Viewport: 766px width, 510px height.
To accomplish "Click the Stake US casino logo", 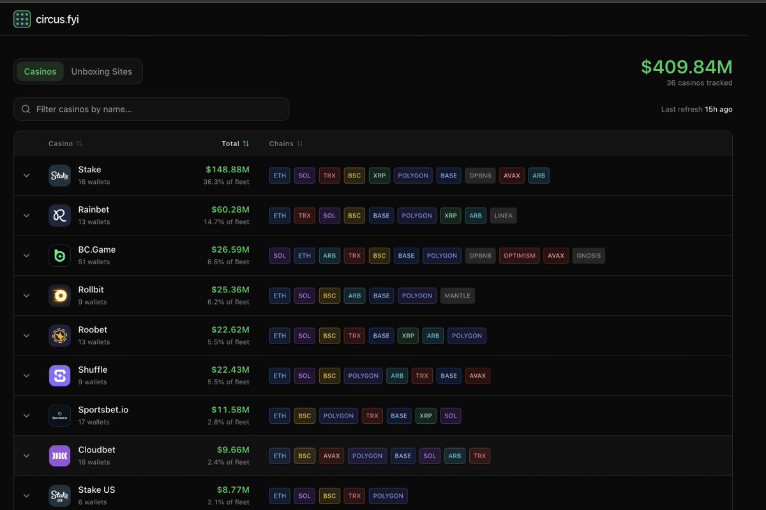I will (59, 495).
